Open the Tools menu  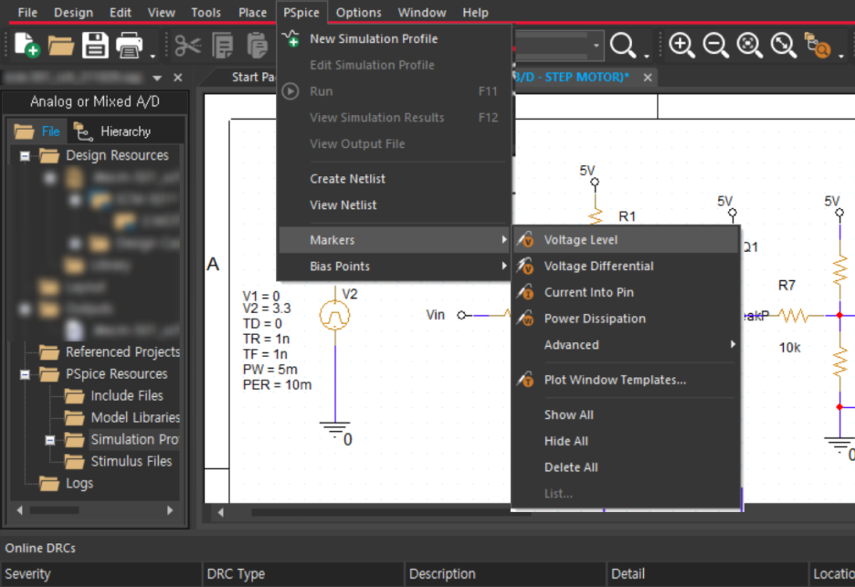pos(206,13)
